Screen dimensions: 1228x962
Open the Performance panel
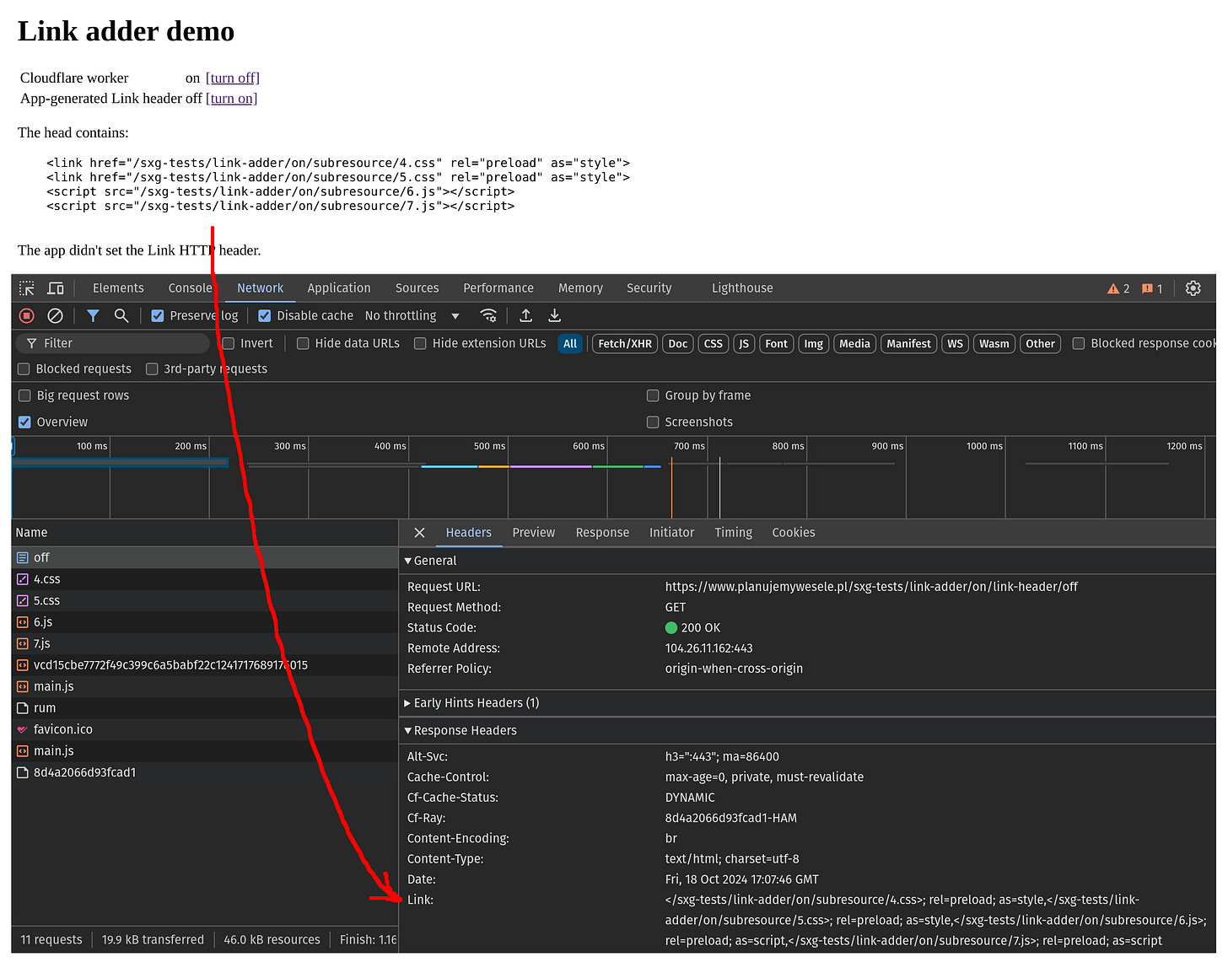tap(498, 288)
